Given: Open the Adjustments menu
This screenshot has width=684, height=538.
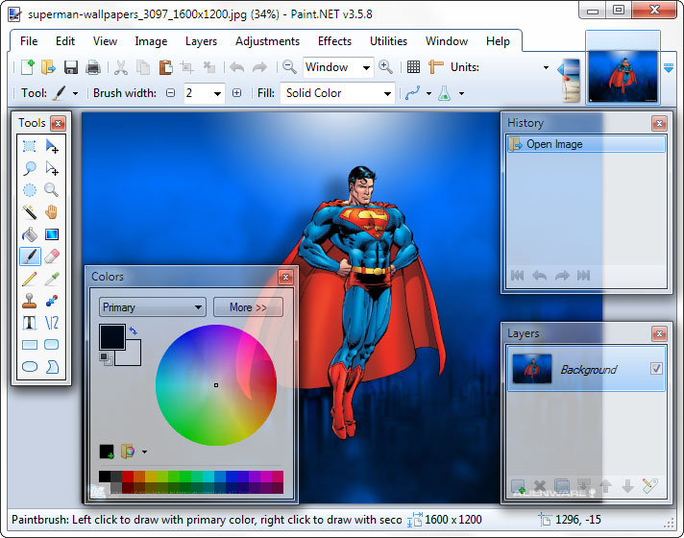Looking at the screenshot, I should pyautogui.click(x=267, y=41).
